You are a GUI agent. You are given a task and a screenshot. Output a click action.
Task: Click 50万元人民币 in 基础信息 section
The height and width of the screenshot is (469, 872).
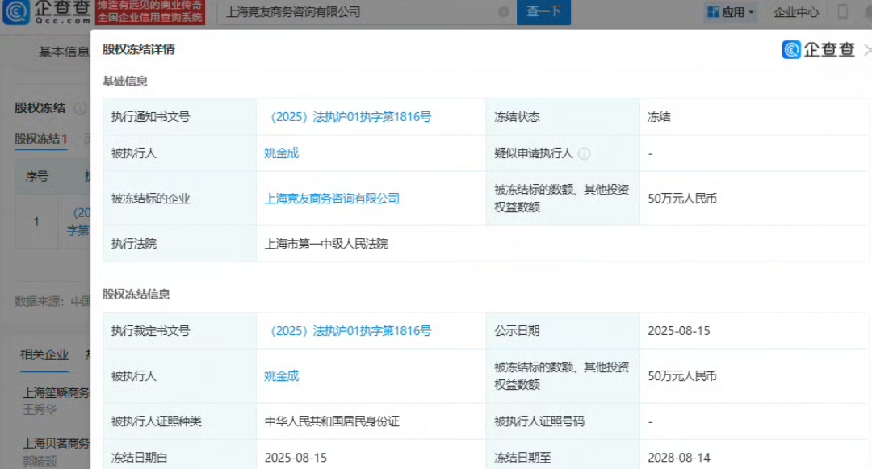click(x=682, y=199)
